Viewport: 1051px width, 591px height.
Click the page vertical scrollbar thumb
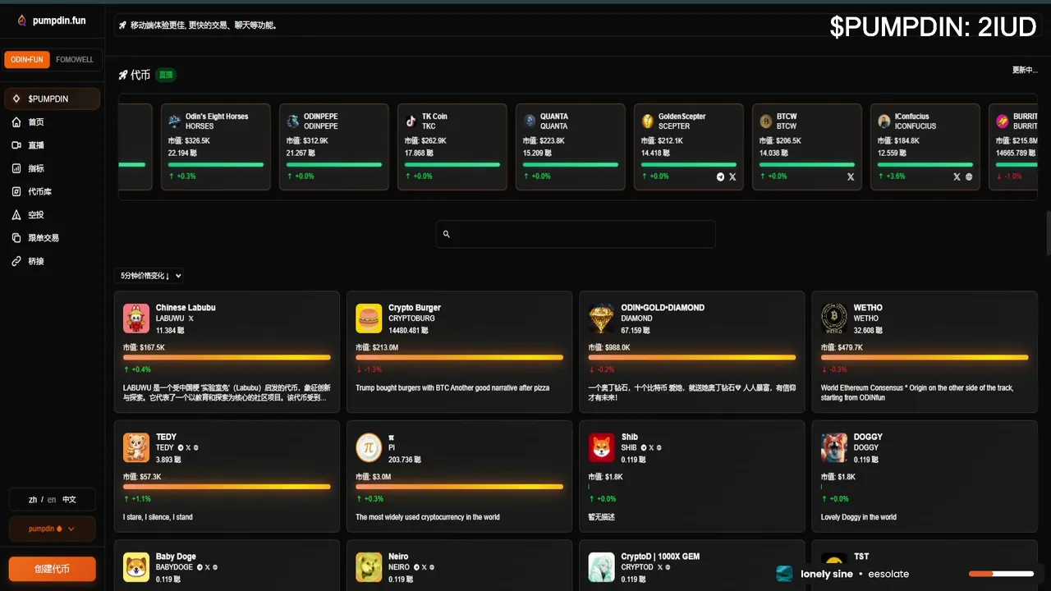pos(1048,233)
